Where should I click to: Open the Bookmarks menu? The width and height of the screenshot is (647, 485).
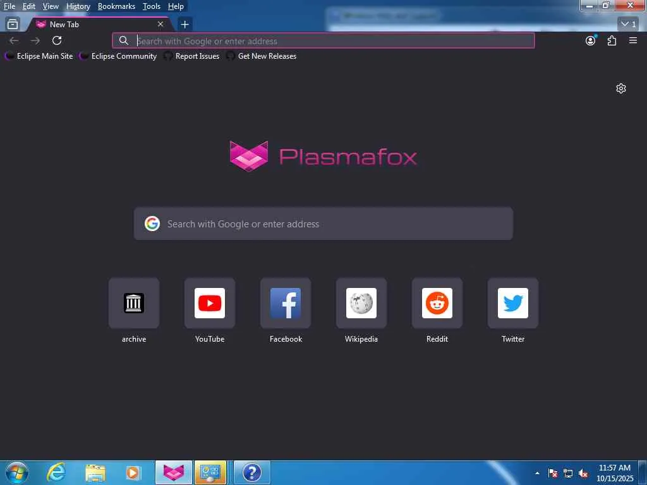coord(116,6)
